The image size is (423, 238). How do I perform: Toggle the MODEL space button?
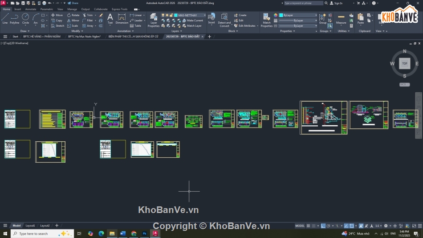point(300,226)
